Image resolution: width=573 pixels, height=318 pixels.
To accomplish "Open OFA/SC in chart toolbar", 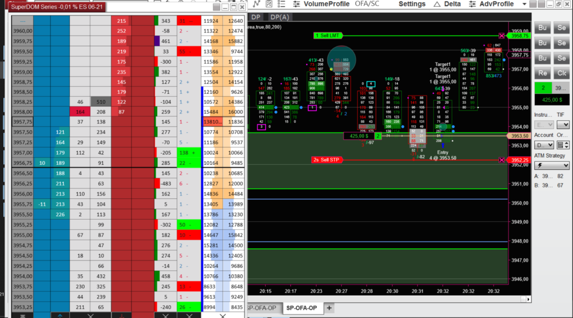I will click(367, 4).
